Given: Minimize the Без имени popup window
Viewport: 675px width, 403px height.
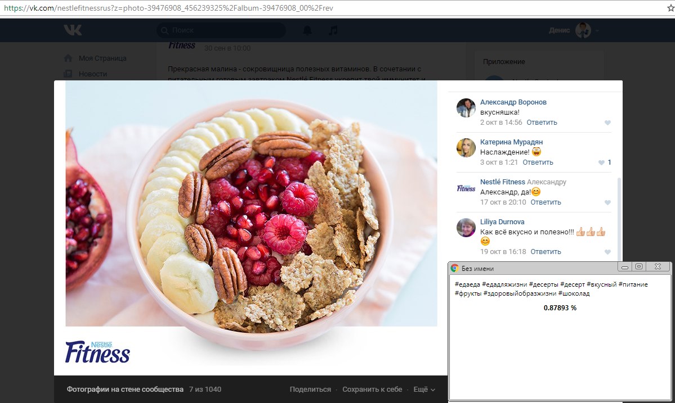Looking at the screenshot, I should click(x=625, y=267).
